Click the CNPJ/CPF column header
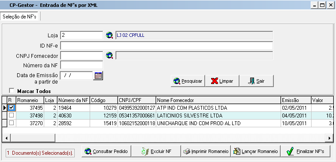336x162 pixels. click(x=137, y=100)
